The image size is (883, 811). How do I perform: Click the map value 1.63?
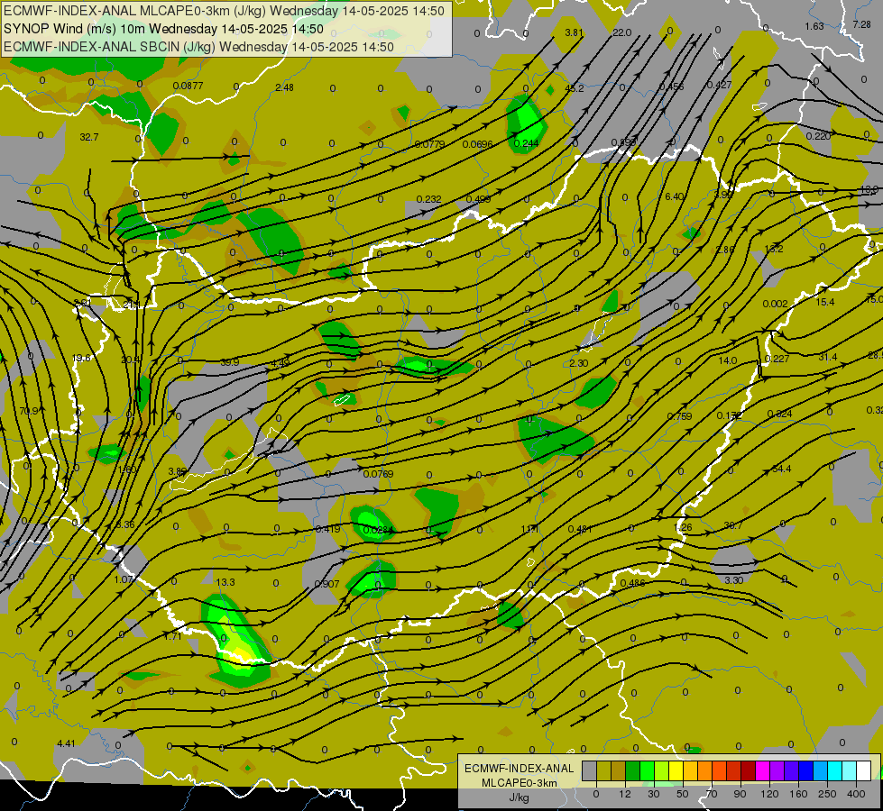(x=814, y=26)
